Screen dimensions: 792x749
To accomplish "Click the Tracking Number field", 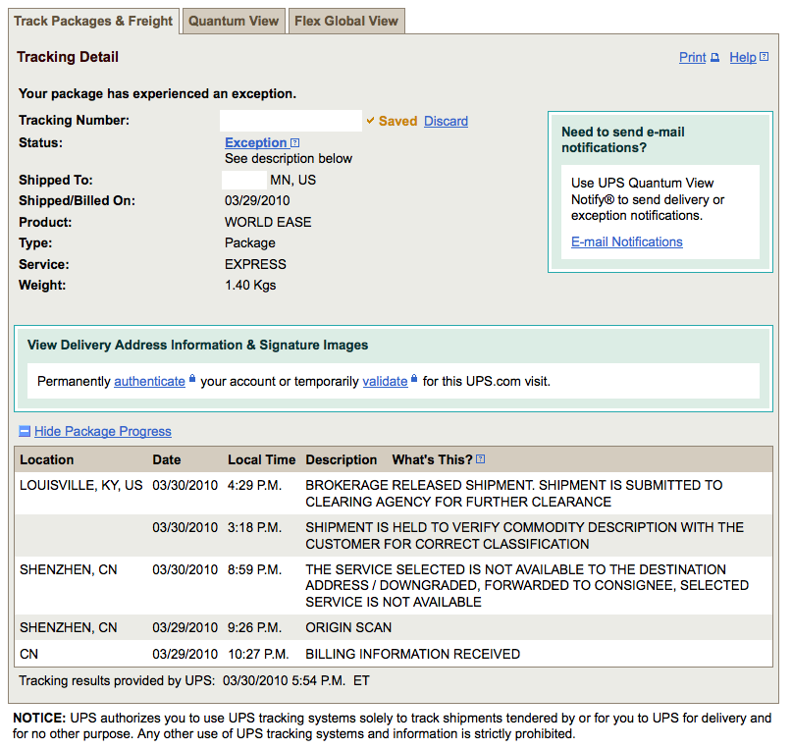I will coord(290,121).
